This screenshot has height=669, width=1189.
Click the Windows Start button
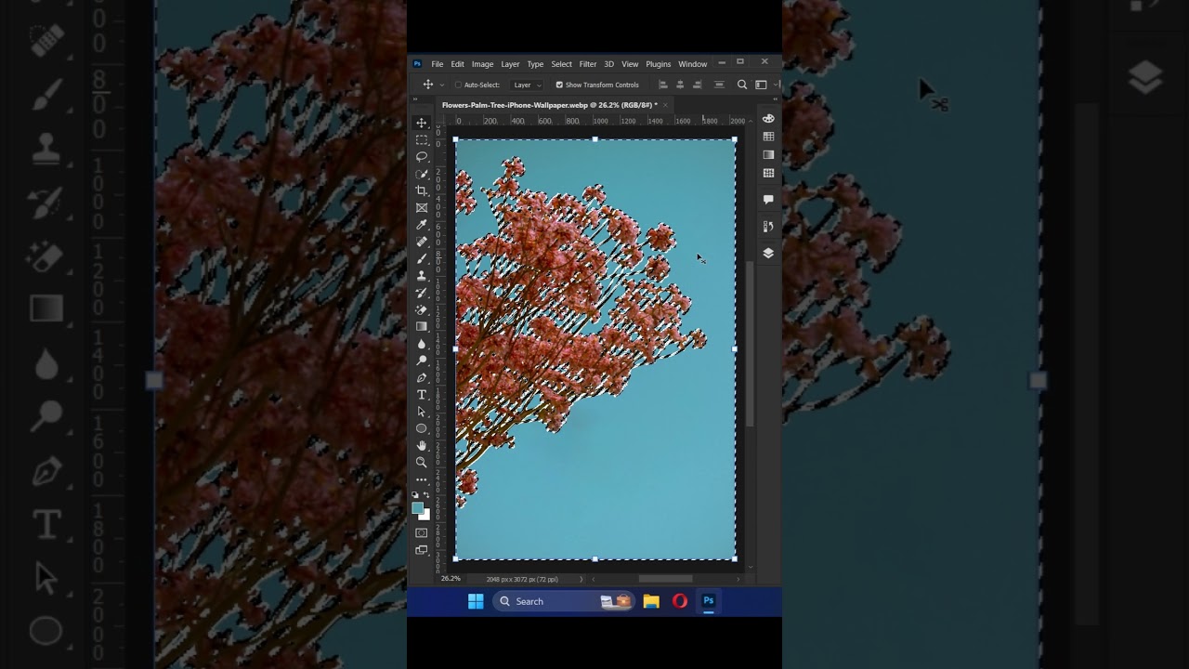tap(476, 601)
